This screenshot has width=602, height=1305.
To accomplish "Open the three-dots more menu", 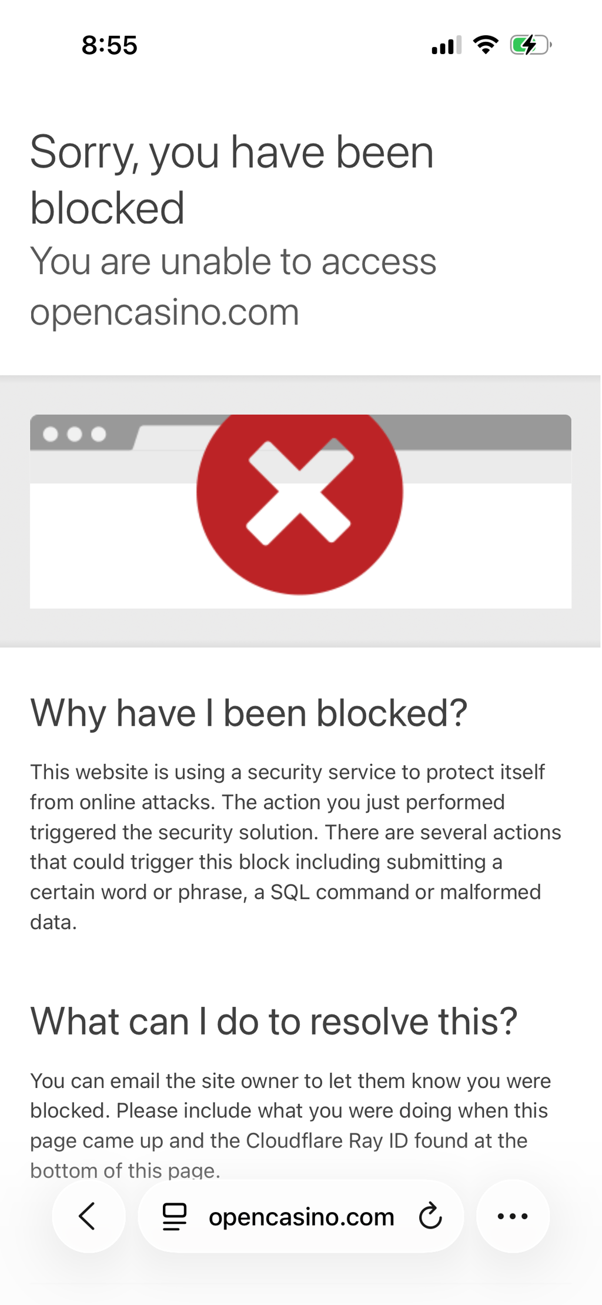I will coord(513,1216).
